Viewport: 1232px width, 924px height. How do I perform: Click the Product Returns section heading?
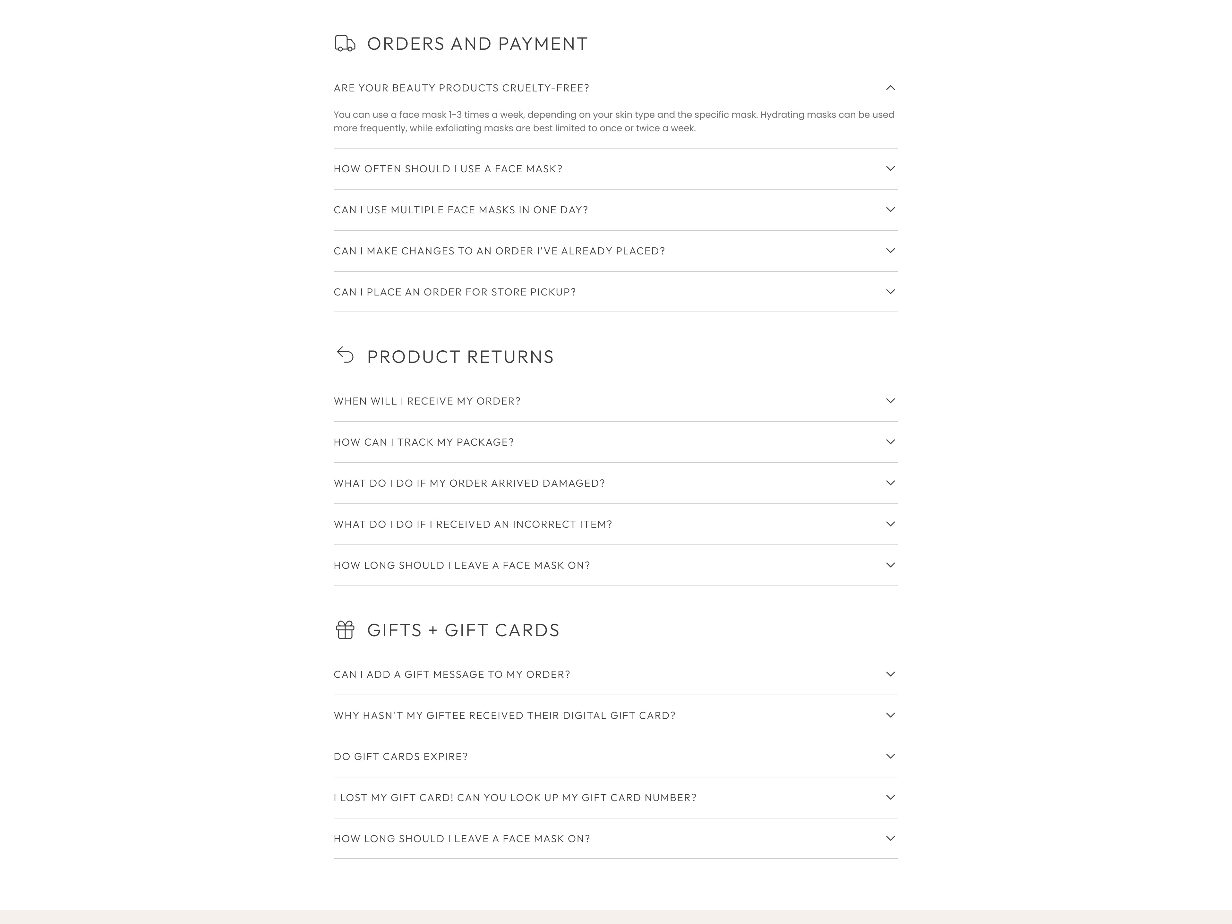460,357
